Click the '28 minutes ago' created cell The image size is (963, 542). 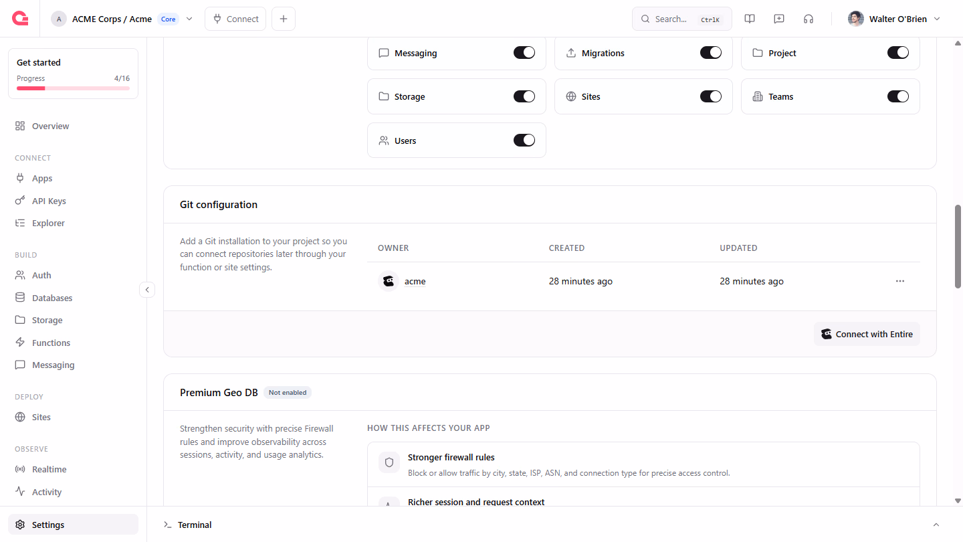(580, 281)
